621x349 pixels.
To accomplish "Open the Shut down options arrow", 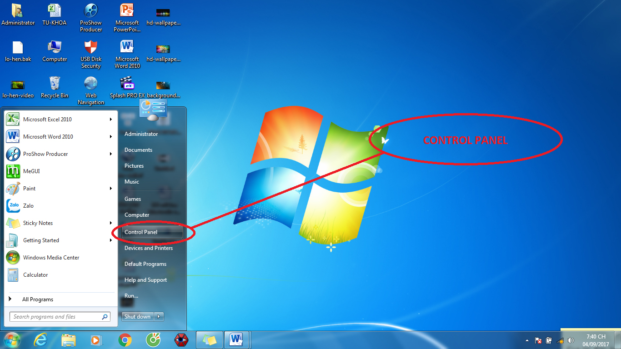I will [x=159, y=317].
